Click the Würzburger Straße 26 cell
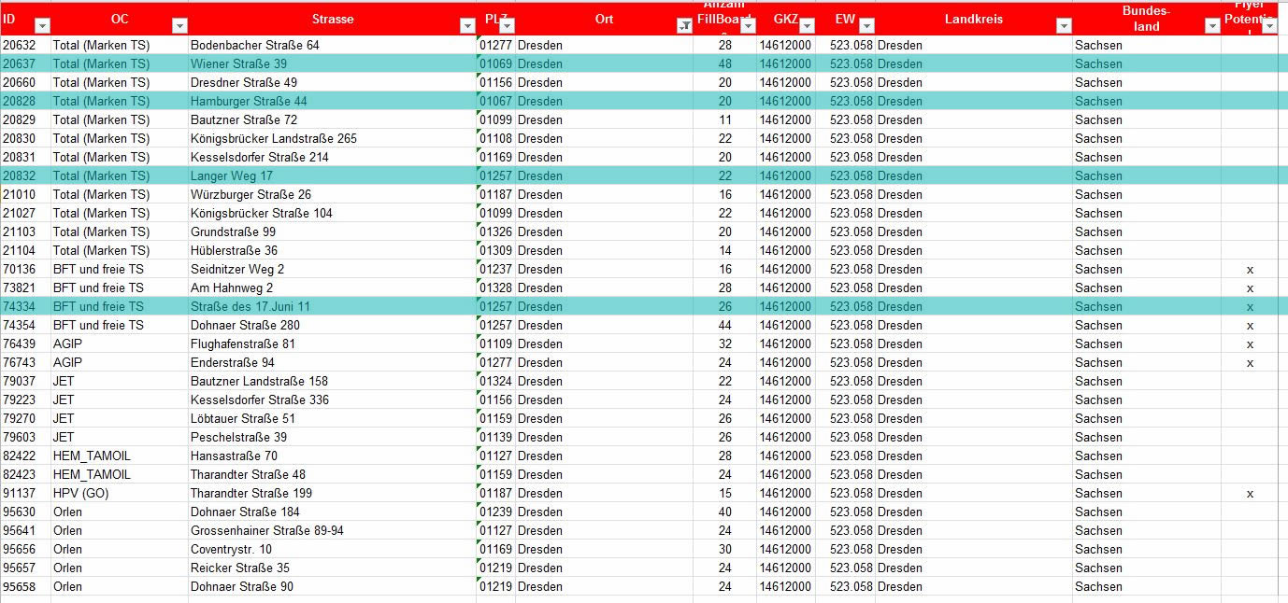 332,194
